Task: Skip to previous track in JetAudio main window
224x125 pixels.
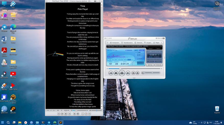Action: 111,73
